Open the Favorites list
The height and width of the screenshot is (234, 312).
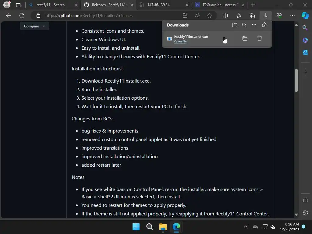click(239, 16)
